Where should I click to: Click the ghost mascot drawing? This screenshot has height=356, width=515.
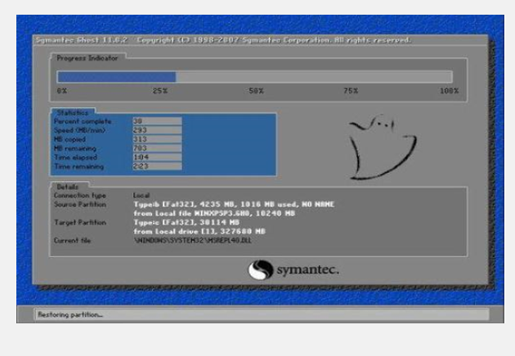[x=383, y=147]
